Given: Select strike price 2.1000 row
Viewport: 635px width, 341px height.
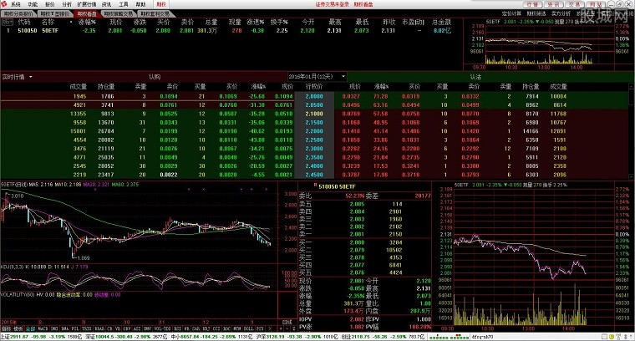Looking at the screenshot, I should pyautogui.click(x=314, y=114).
